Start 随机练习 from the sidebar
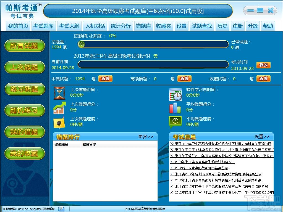Image resolution: width=283 pixels, height=212 pixels. (25, 110)
